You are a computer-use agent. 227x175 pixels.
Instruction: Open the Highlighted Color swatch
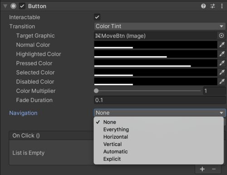pyautogui.click(x=156, y=54)
